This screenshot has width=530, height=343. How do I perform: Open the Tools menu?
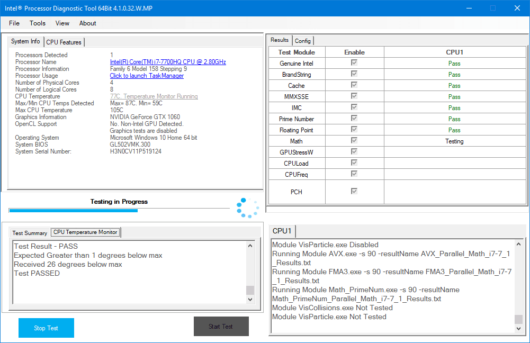pos(38,23)
